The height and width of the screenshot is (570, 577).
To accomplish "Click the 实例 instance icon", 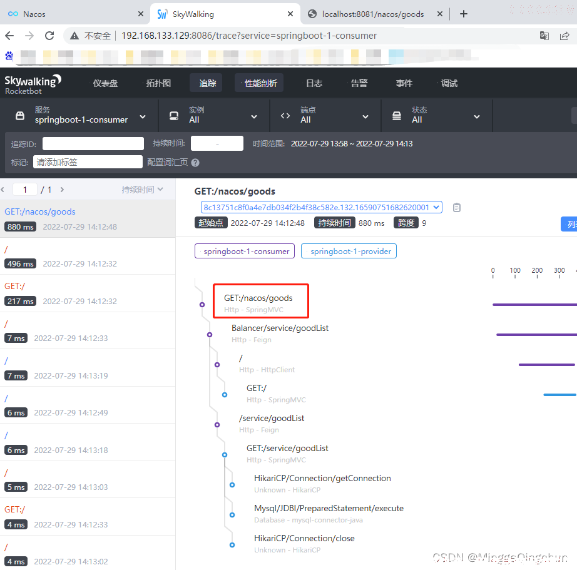I will [x=174, y=116].
